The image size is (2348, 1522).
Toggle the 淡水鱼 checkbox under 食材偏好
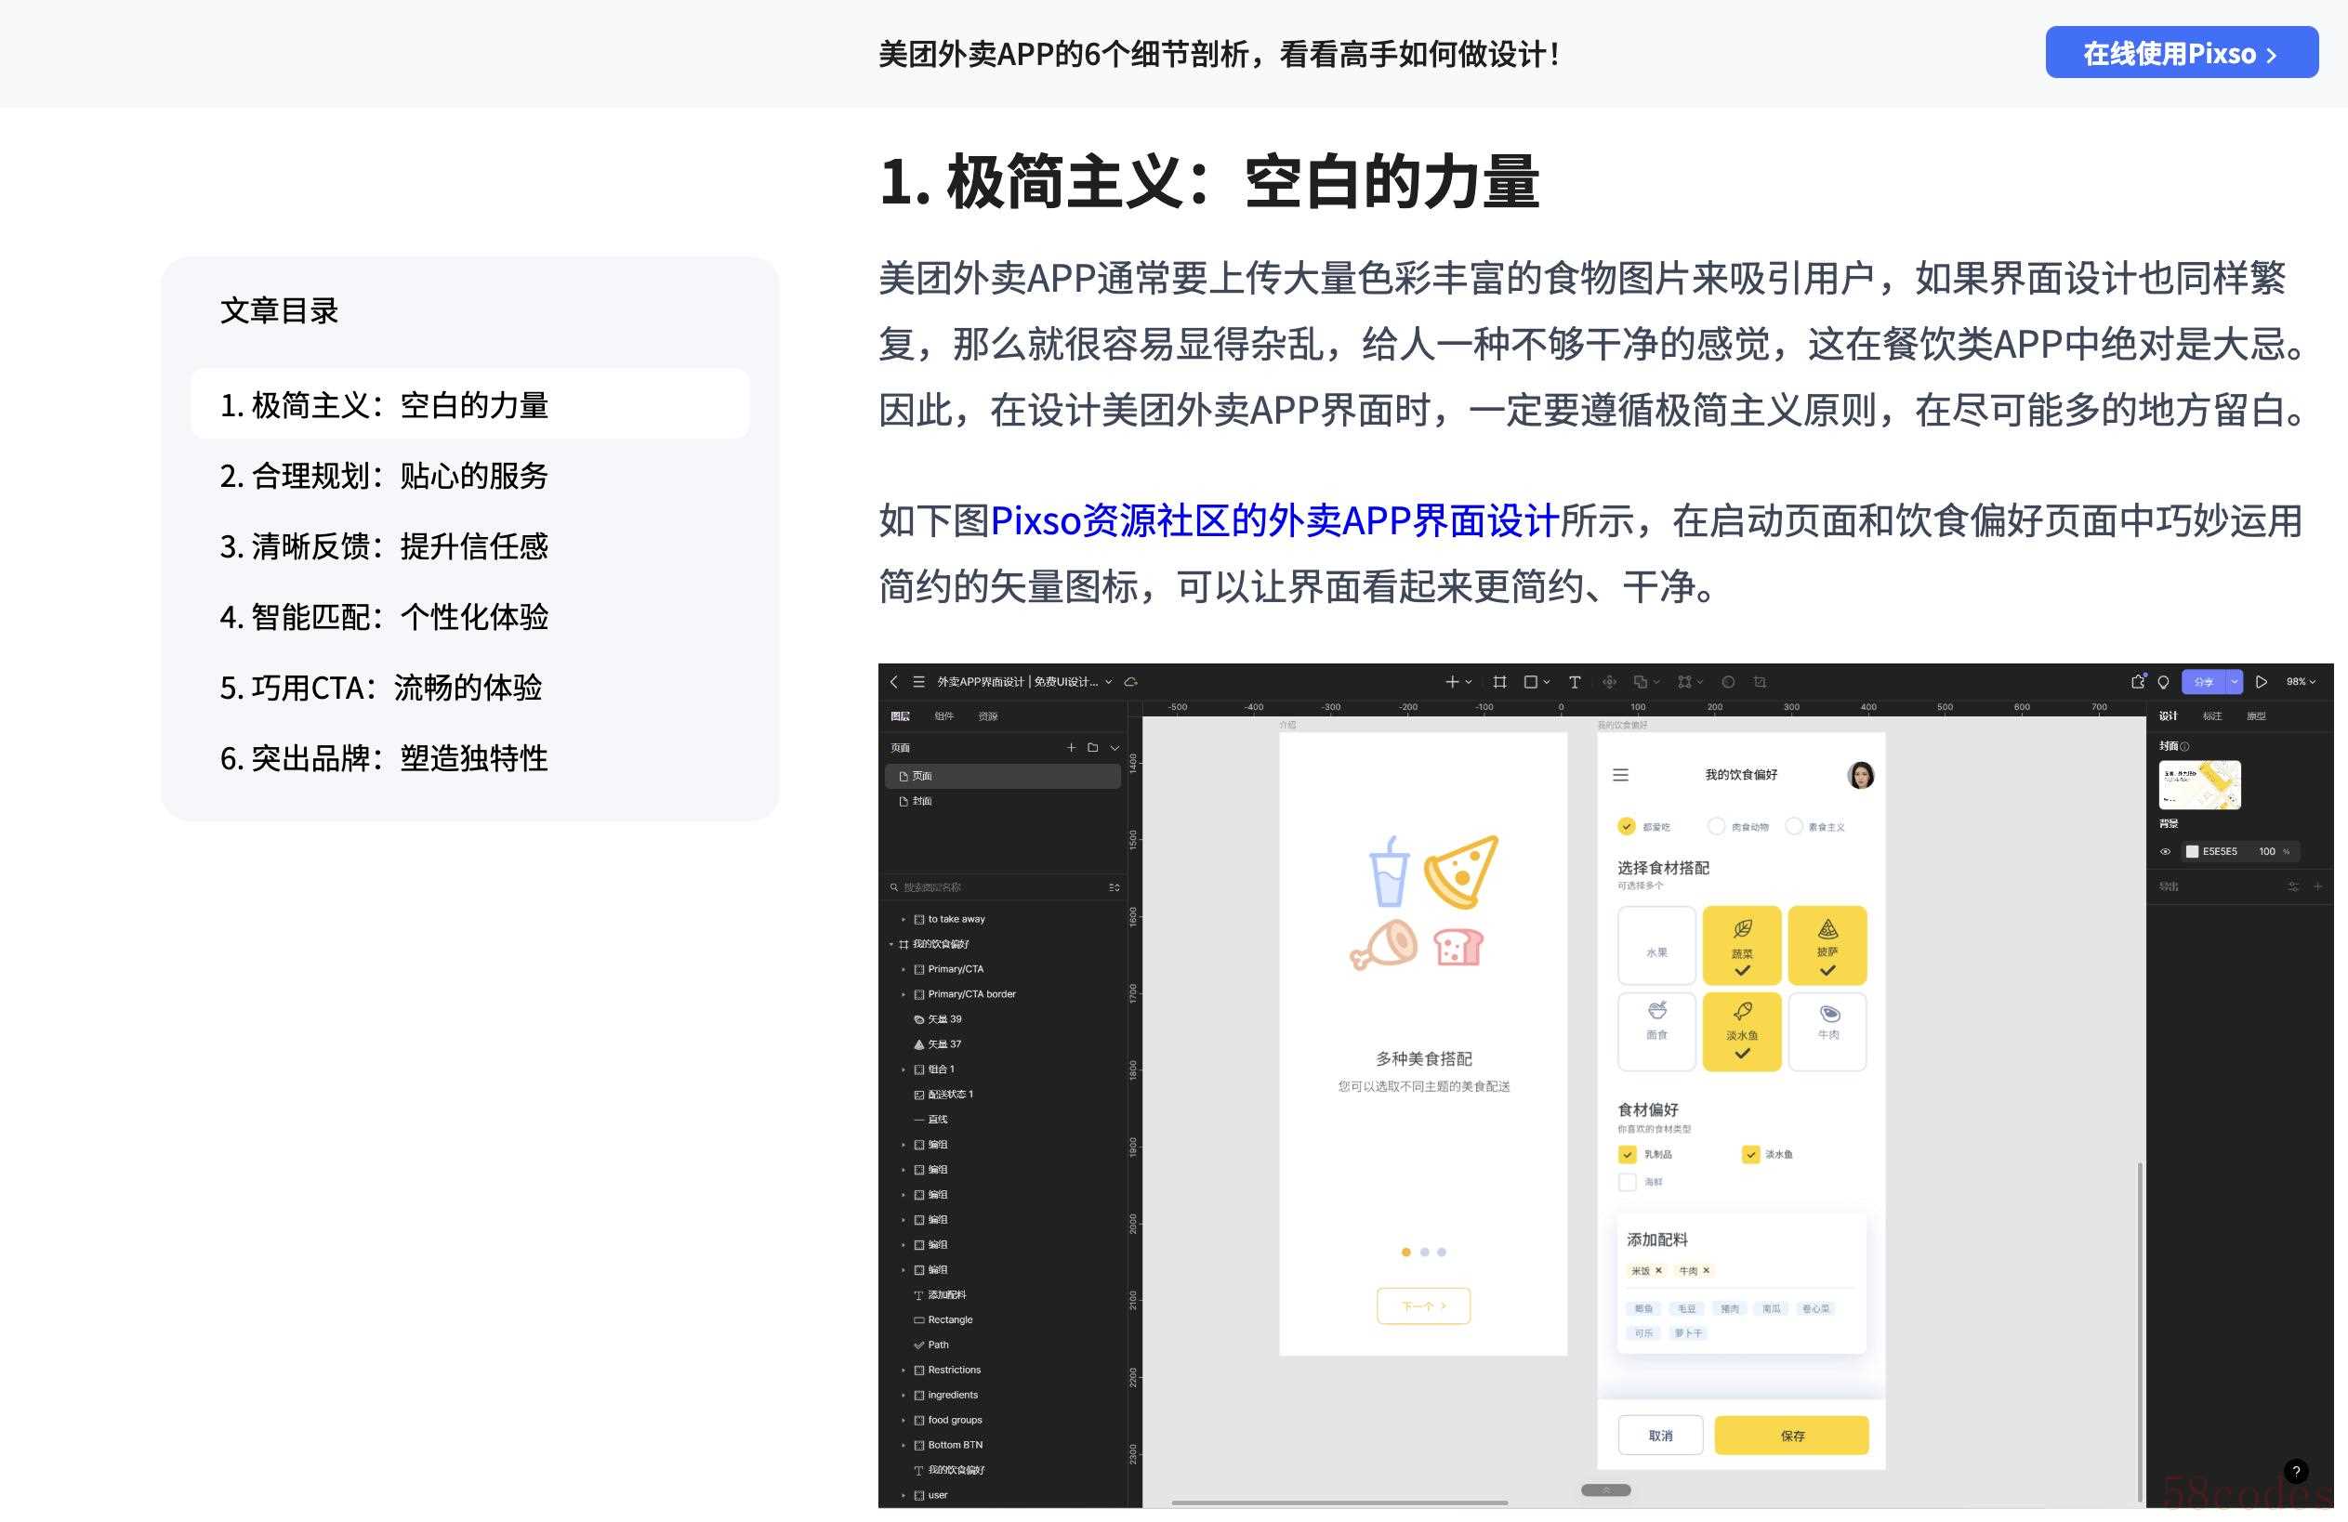(x=1750, y=1154)
